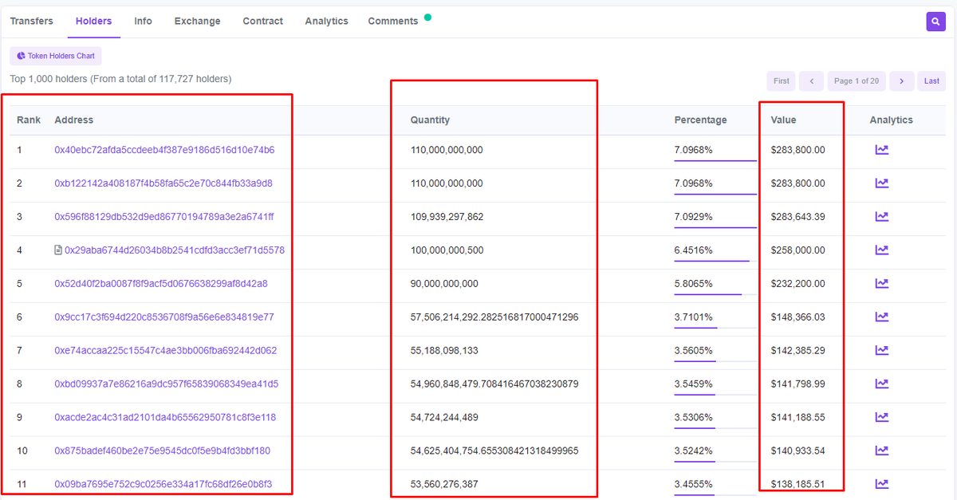This screenshot has height=500, width=957.
Task: Open analytics chart for rank 11 holder
Action: pos(881,484)
